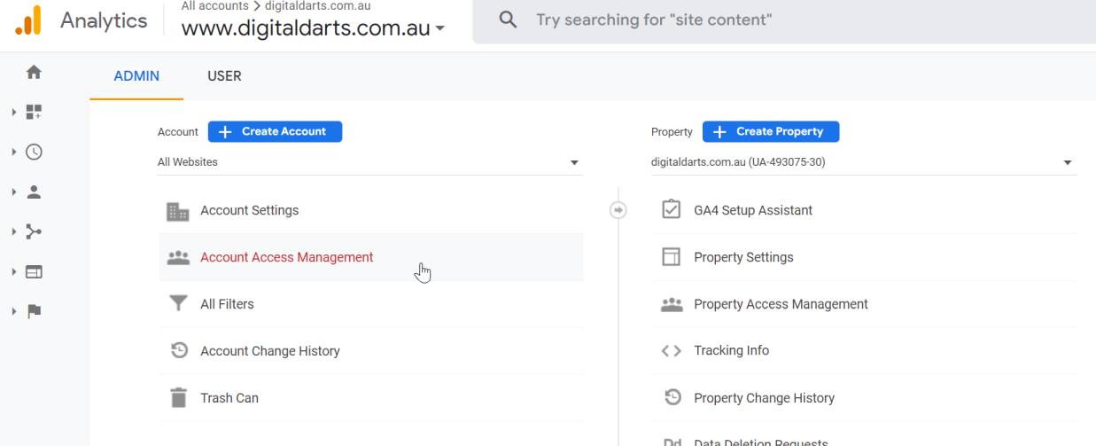The width and height of the screenshot is (1096, 446).
Task: Open the Acquisition branching icon in sidebar
Action: pyautogui.click(x=34, y=231)
